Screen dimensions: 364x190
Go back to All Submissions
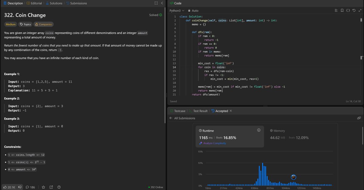pos(182,118)
